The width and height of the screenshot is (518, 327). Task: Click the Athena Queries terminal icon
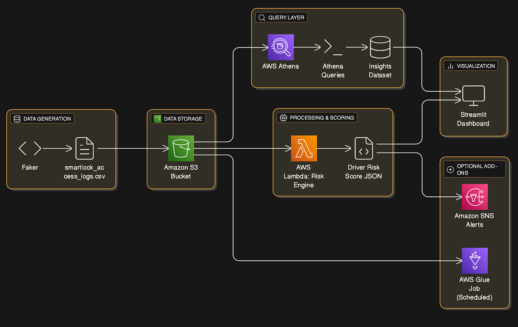[333, 47]
